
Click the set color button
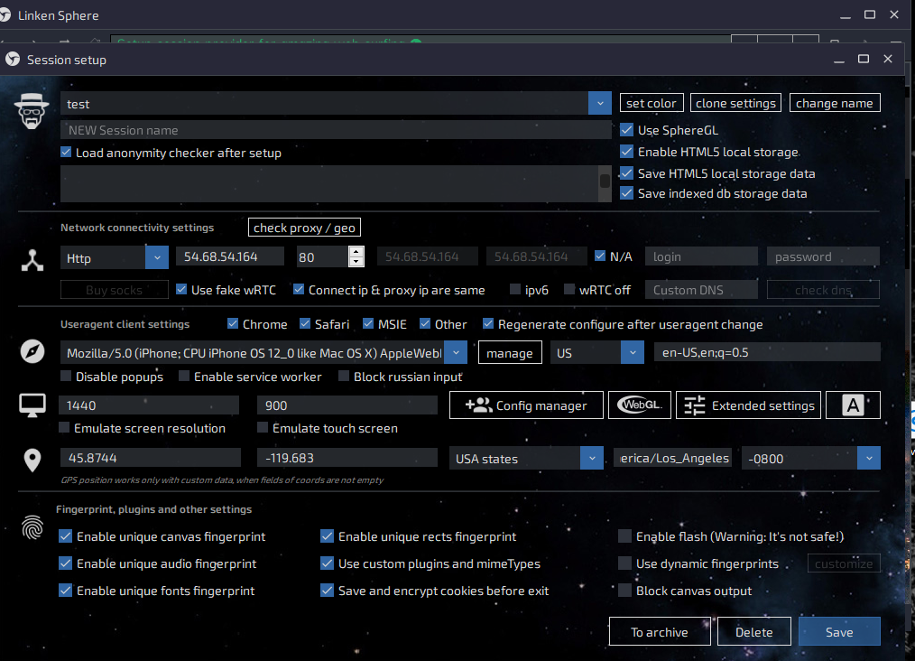click(x=652, y=103)
